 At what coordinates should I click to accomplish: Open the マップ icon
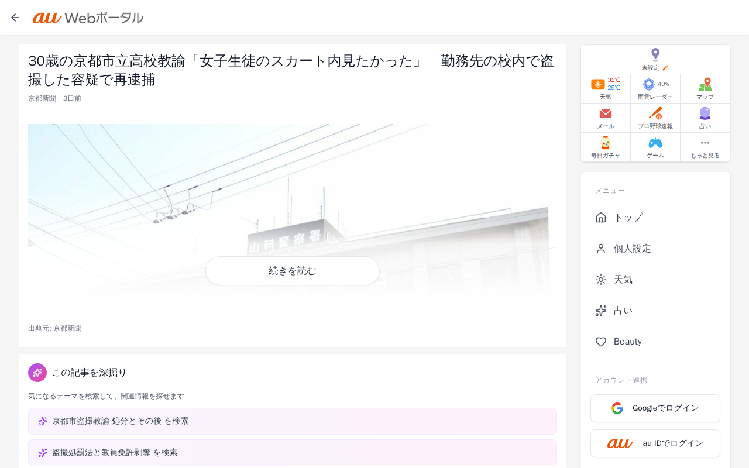pyautogui.click(x=705, y=84)
